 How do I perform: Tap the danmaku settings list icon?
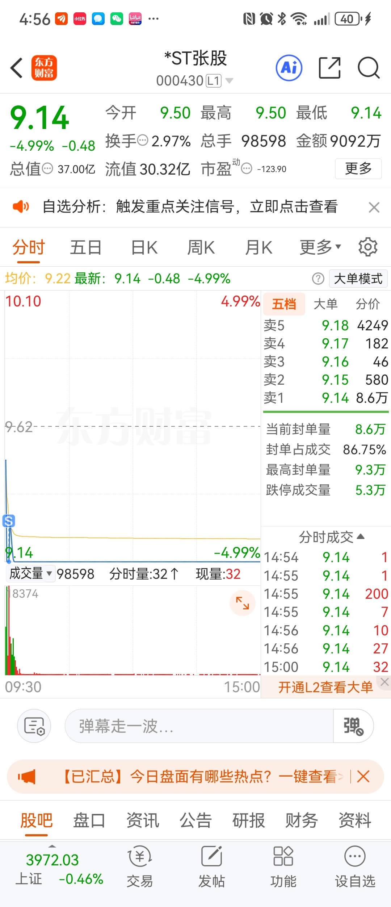(x=34, y=726)
